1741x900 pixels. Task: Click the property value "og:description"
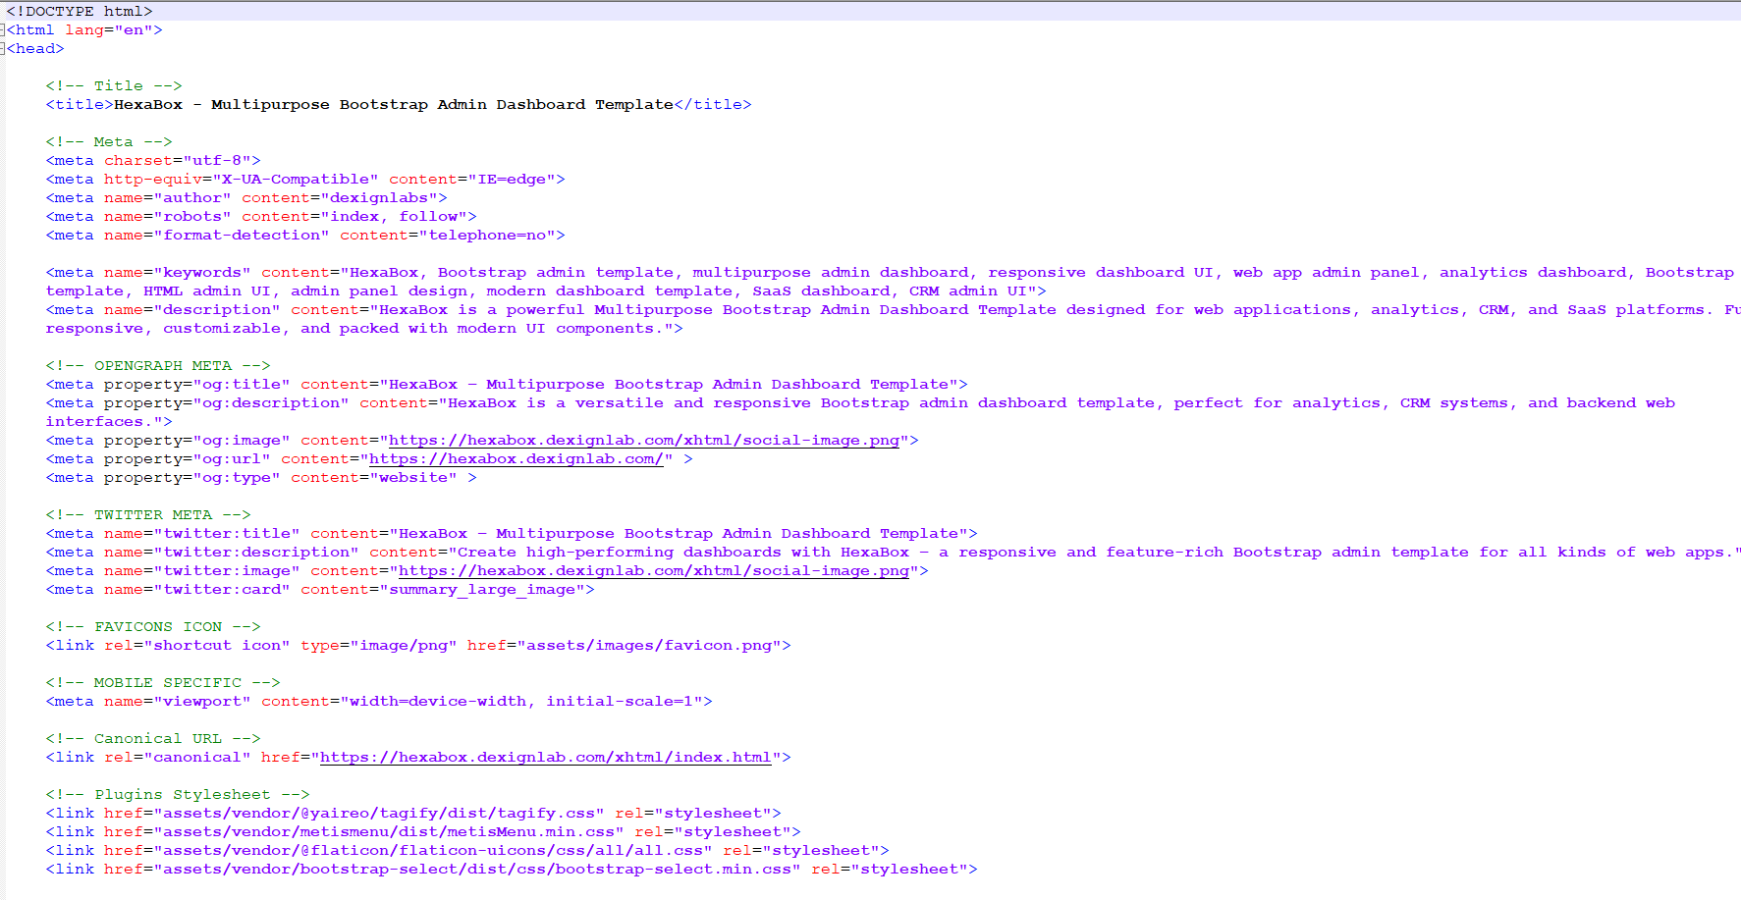tap(271, 403)
